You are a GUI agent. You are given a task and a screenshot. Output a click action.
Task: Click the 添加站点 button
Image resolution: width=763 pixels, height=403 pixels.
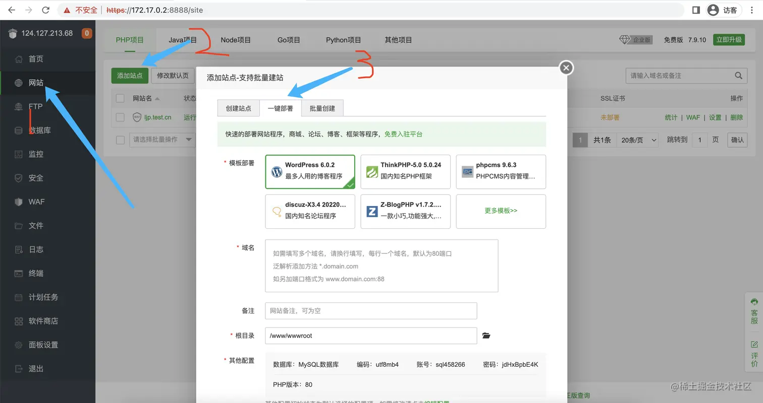(x=130, y=76)
